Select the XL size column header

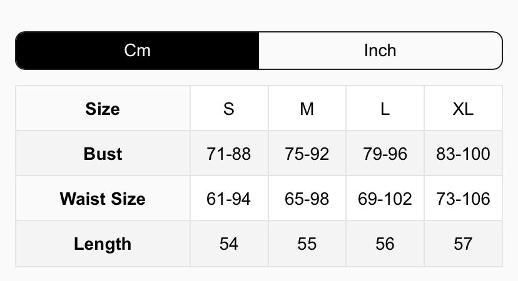coord(463,109)
